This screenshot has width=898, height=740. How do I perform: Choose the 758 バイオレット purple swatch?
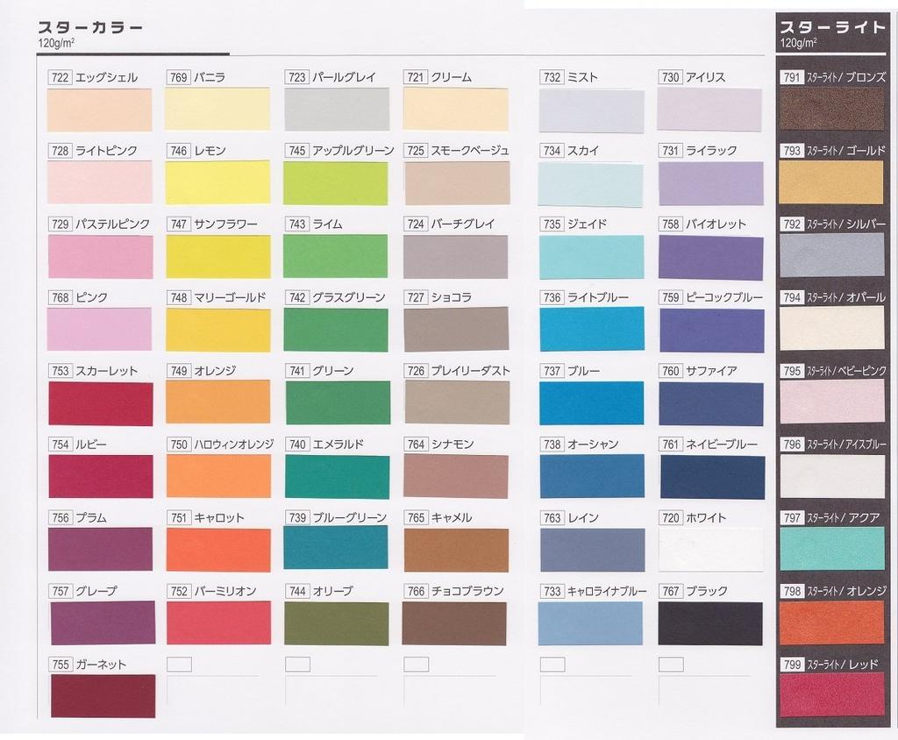click(710, 258)
